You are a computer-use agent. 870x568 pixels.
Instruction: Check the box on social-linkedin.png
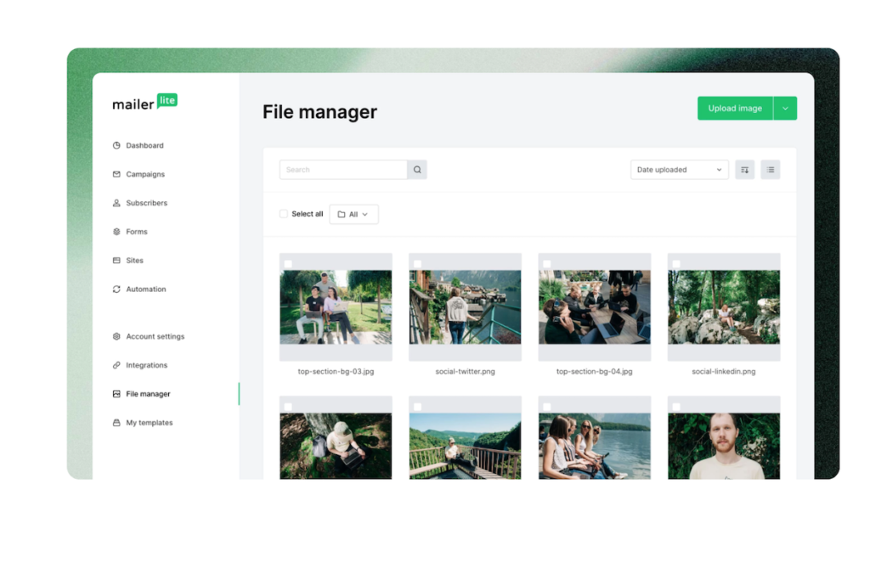[x=675, y=264]
